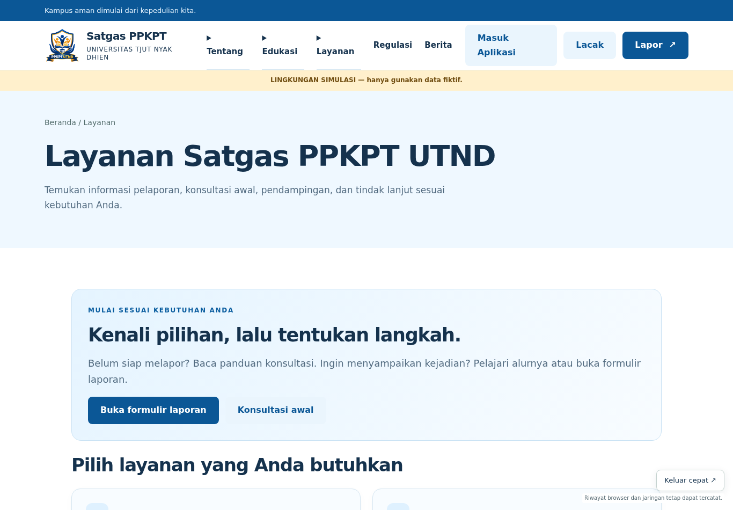Expand the Tentang menu
The image size is (733, 510).
point(228,45)
